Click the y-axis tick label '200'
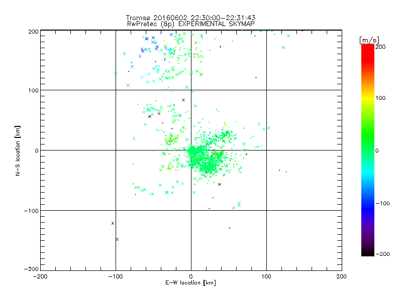This screenshot has height=301, width=402. click(x=33, y=32)
